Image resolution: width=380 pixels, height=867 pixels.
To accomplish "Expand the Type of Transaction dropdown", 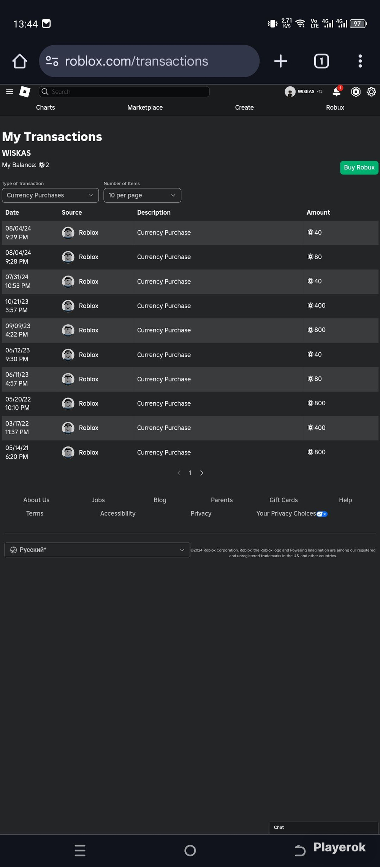I will [50, 195].
